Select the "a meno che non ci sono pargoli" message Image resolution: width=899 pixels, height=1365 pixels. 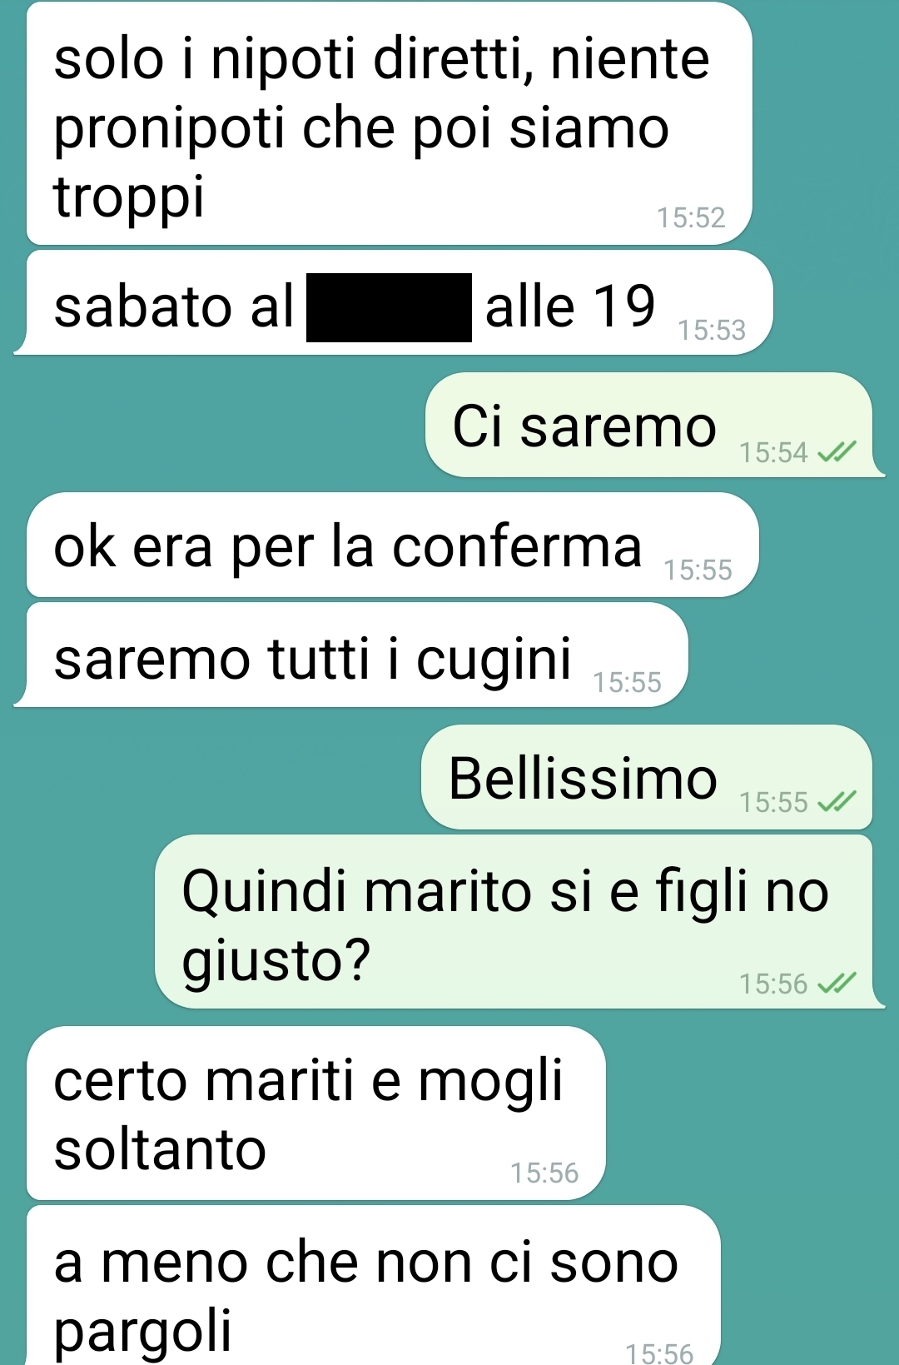coord(374,1285)
